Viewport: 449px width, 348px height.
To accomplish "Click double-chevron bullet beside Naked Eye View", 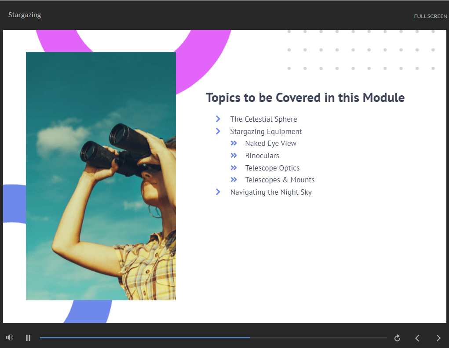I will [x=234, y=143].
